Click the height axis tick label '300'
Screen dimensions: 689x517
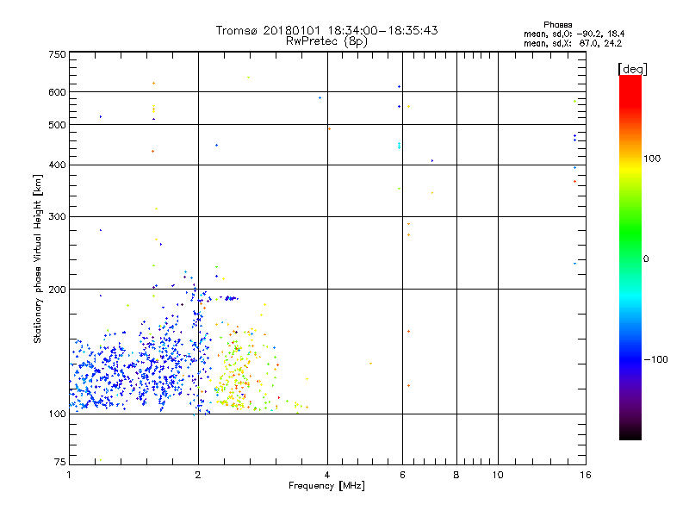tap(58, 217)
